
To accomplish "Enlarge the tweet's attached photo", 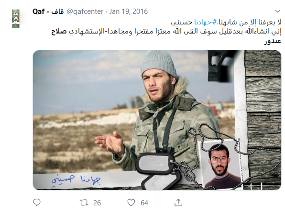I will click(x=157, y=120).
